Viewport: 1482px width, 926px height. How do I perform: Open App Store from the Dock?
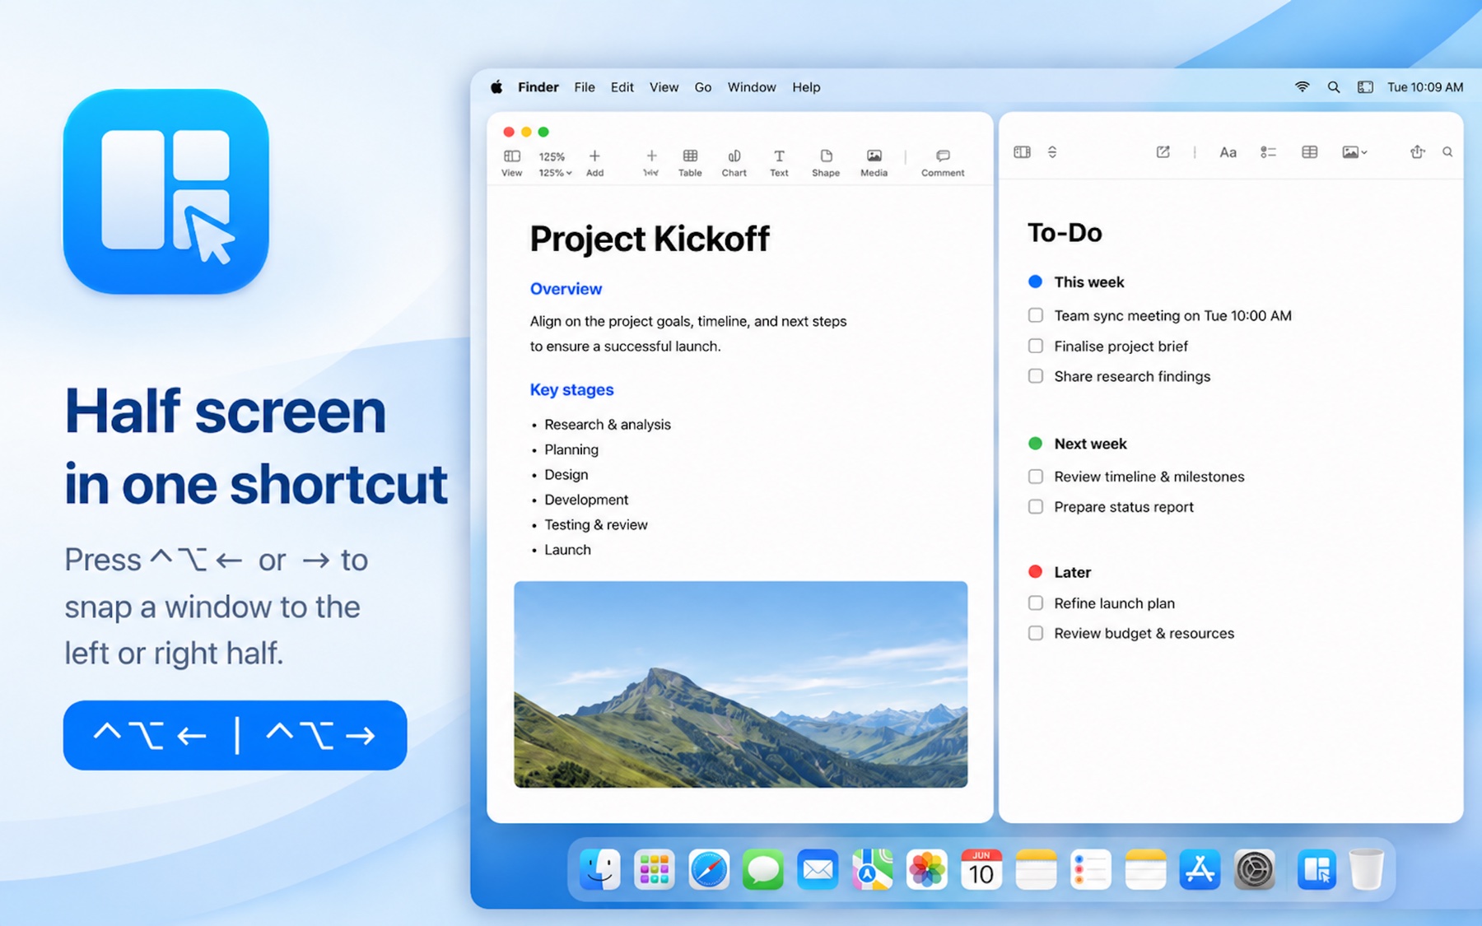pos(1200,869)
